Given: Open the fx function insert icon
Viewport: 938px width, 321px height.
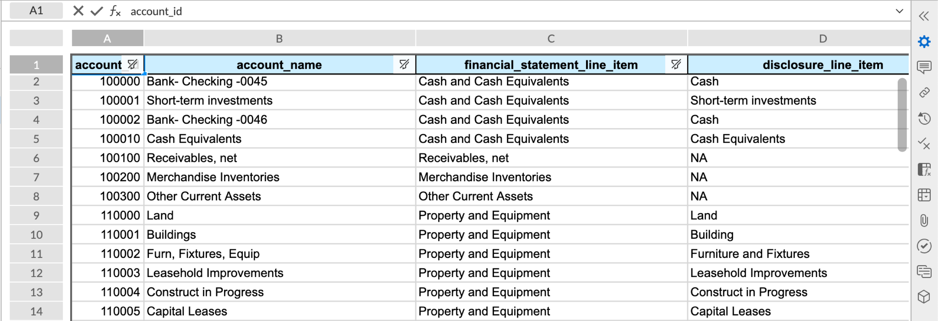Looking at the screenshot, I should [x=115, y=11].
